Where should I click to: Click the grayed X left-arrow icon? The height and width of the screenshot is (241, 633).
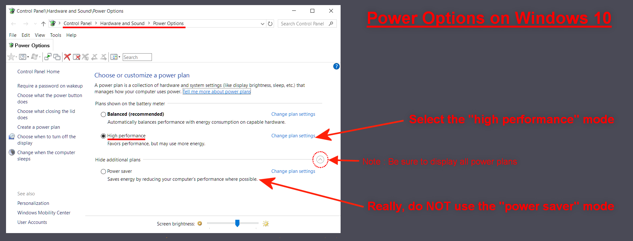95,57
